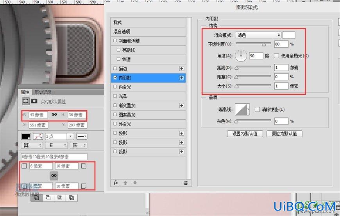Select the 内发光 style row

pyautogui.click(x=149, y=87)
